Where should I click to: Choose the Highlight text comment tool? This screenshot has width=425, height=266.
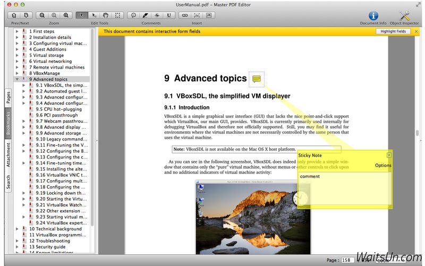coord(145,15)
